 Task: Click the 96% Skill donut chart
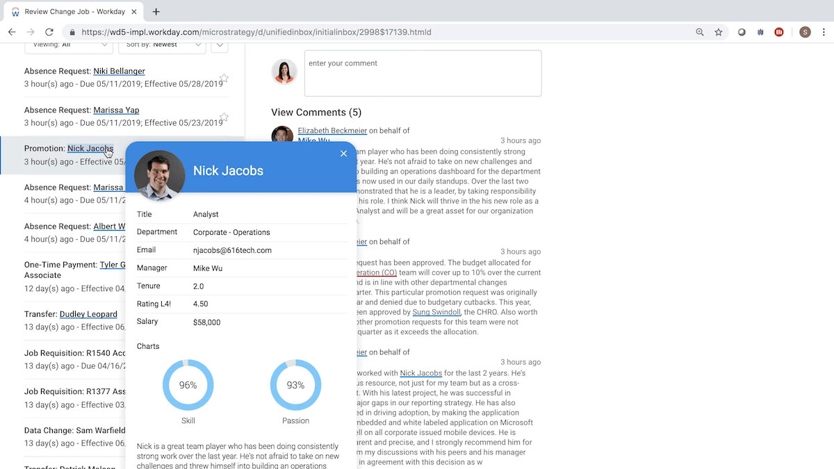click(x=188, y=385)
